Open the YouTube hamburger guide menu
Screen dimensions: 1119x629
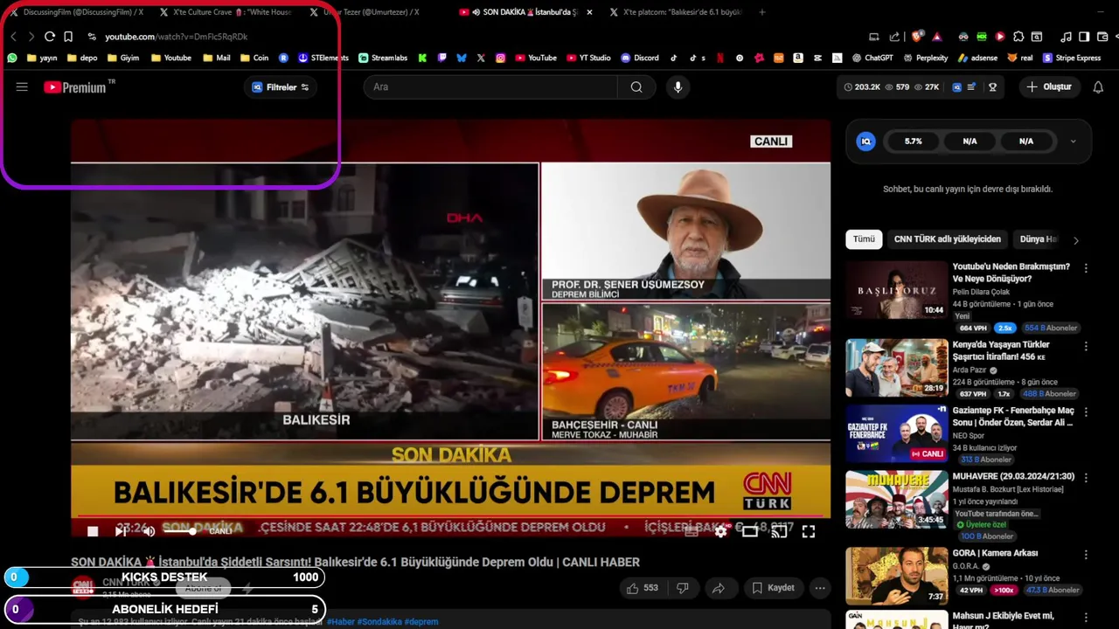coord(22,86)
